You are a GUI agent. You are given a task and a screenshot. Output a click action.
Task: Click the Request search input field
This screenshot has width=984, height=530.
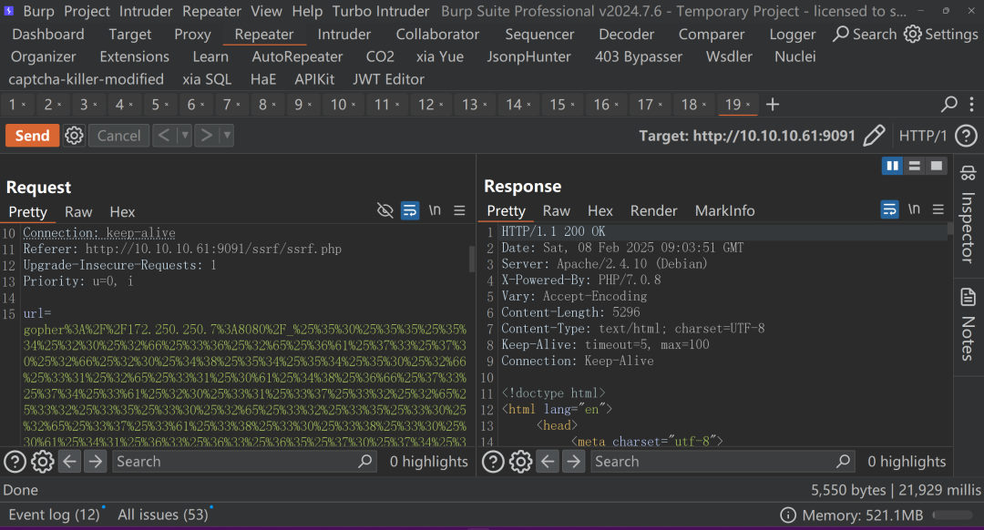point(245,462)
